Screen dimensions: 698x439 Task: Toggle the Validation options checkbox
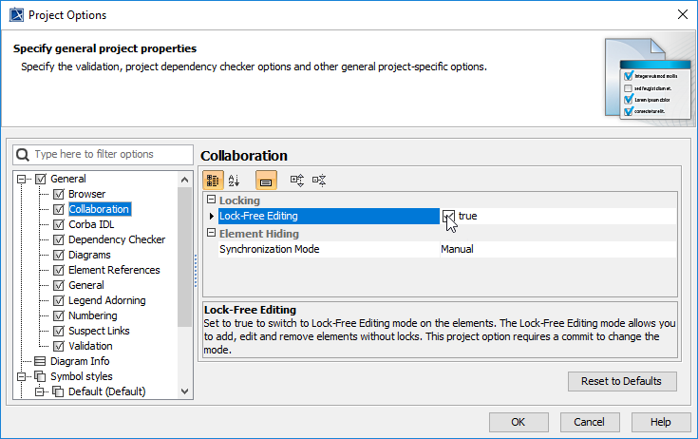(x=59, y=346)
